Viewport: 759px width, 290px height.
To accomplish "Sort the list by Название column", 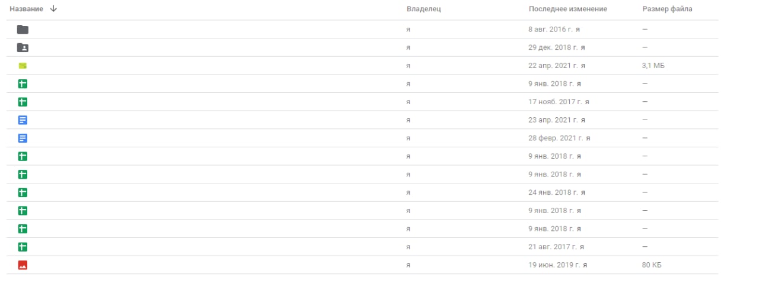I will coord(27,9).
